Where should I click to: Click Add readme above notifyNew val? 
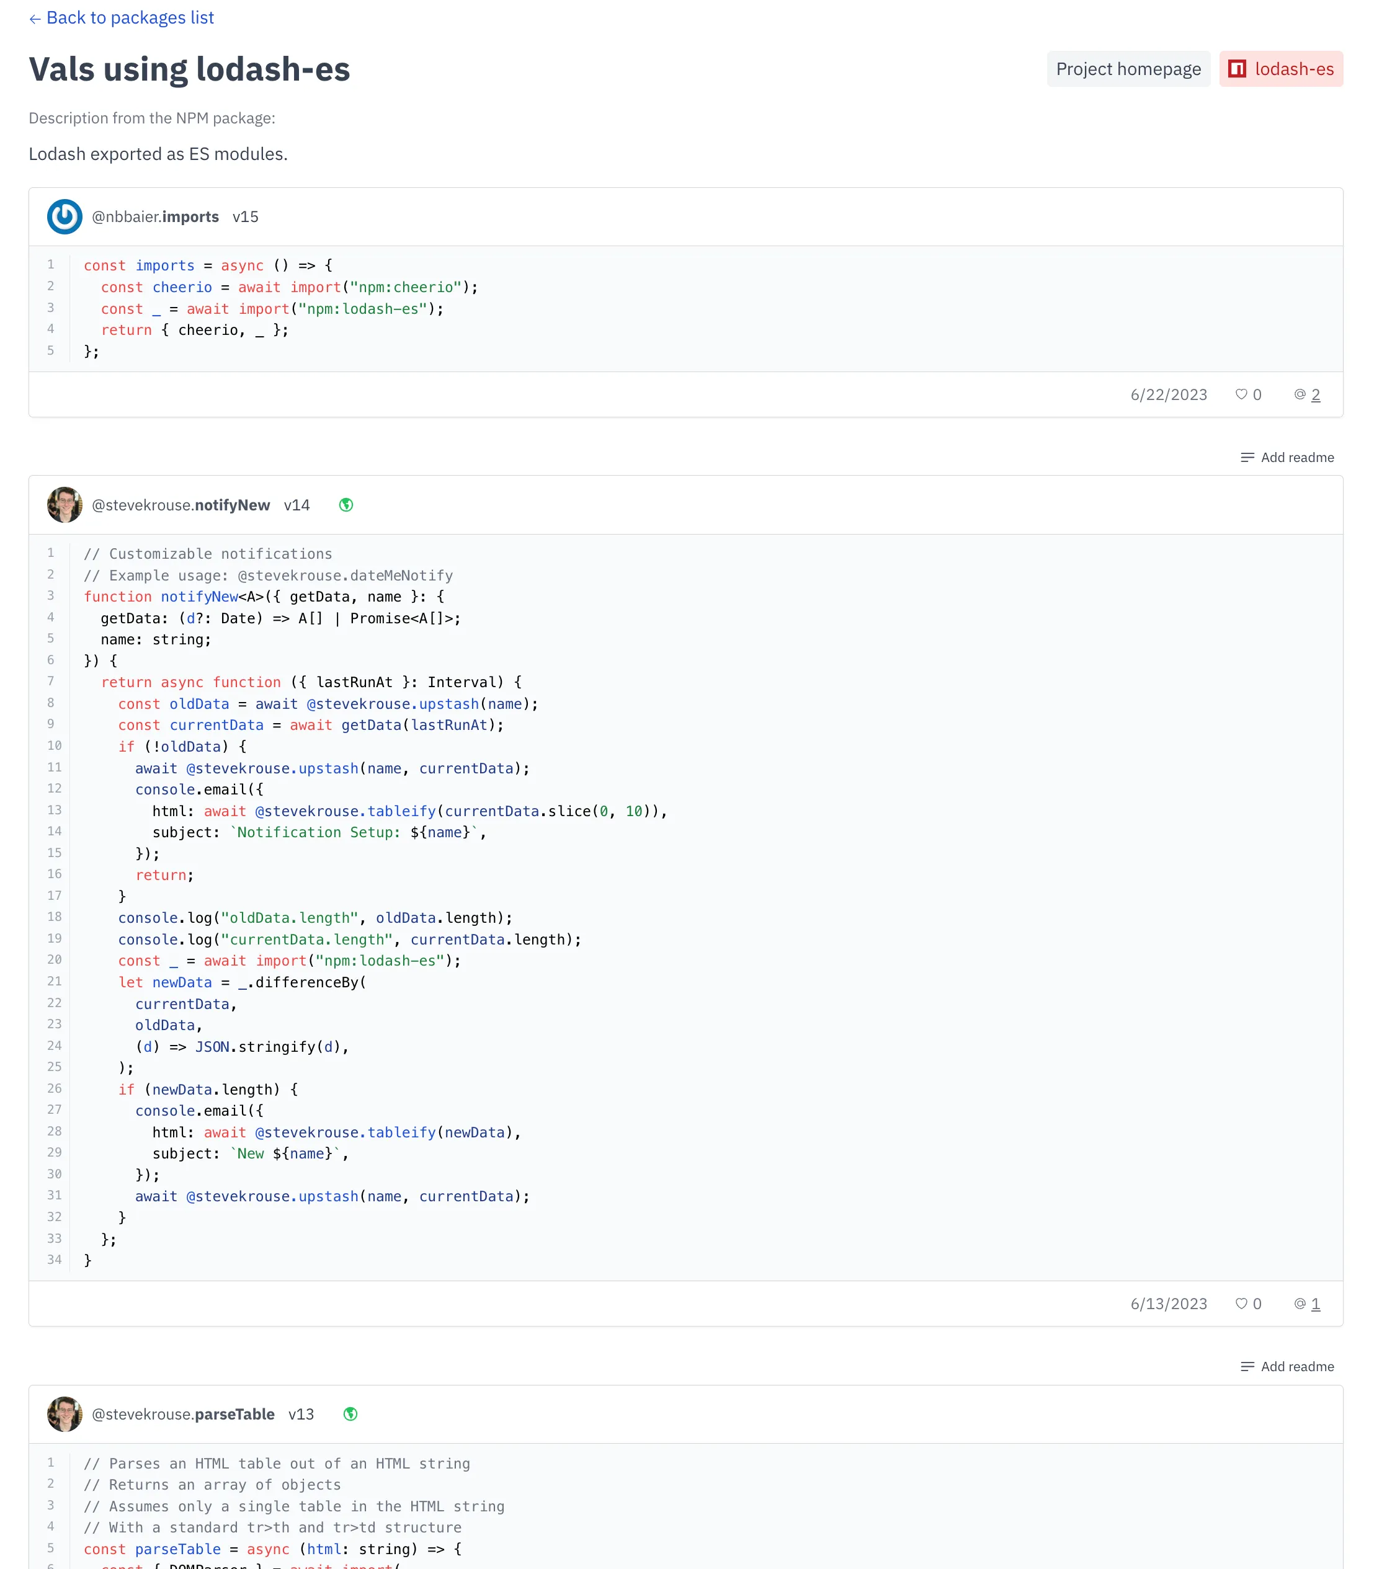click(x=1287, y=458)
